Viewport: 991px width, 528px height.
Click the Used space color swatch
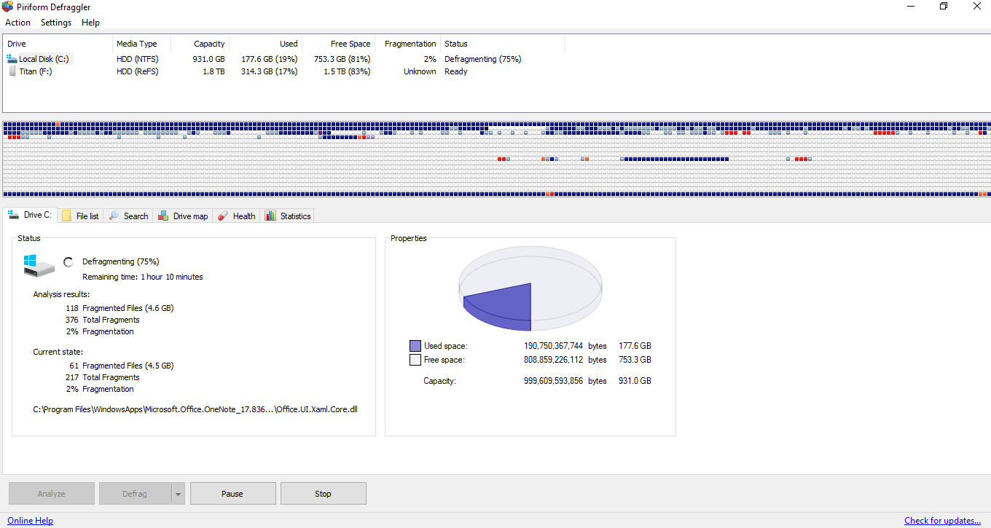(415, 346)
